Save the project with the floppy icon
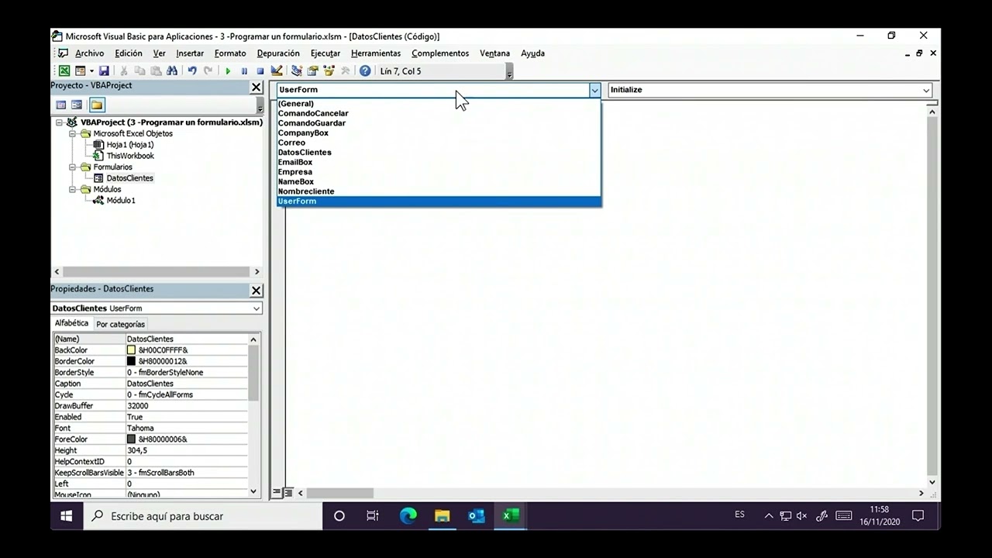The width and height of the screenshot is (992, 558). click(x=104, y=71)
